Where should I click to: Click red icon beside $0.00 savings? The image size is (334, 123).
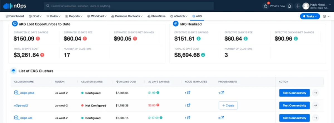158,105
